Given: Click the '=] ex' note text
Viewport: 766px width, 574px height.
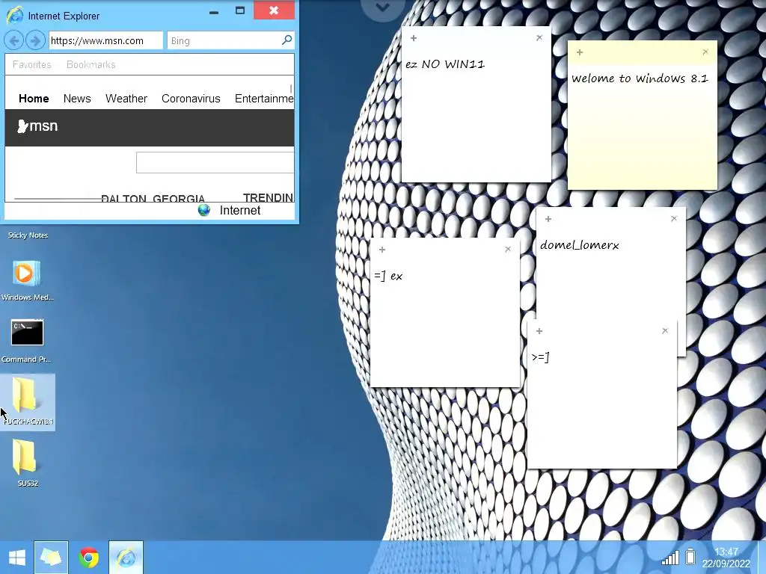Looking at the screenshot, I should click(x=388, y=276).
